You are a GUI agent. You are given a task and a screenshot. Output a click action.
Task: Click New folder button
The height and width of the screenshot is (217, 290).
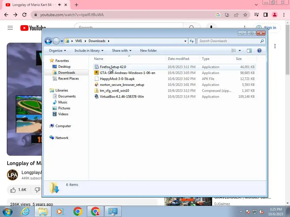click(148, 51)
